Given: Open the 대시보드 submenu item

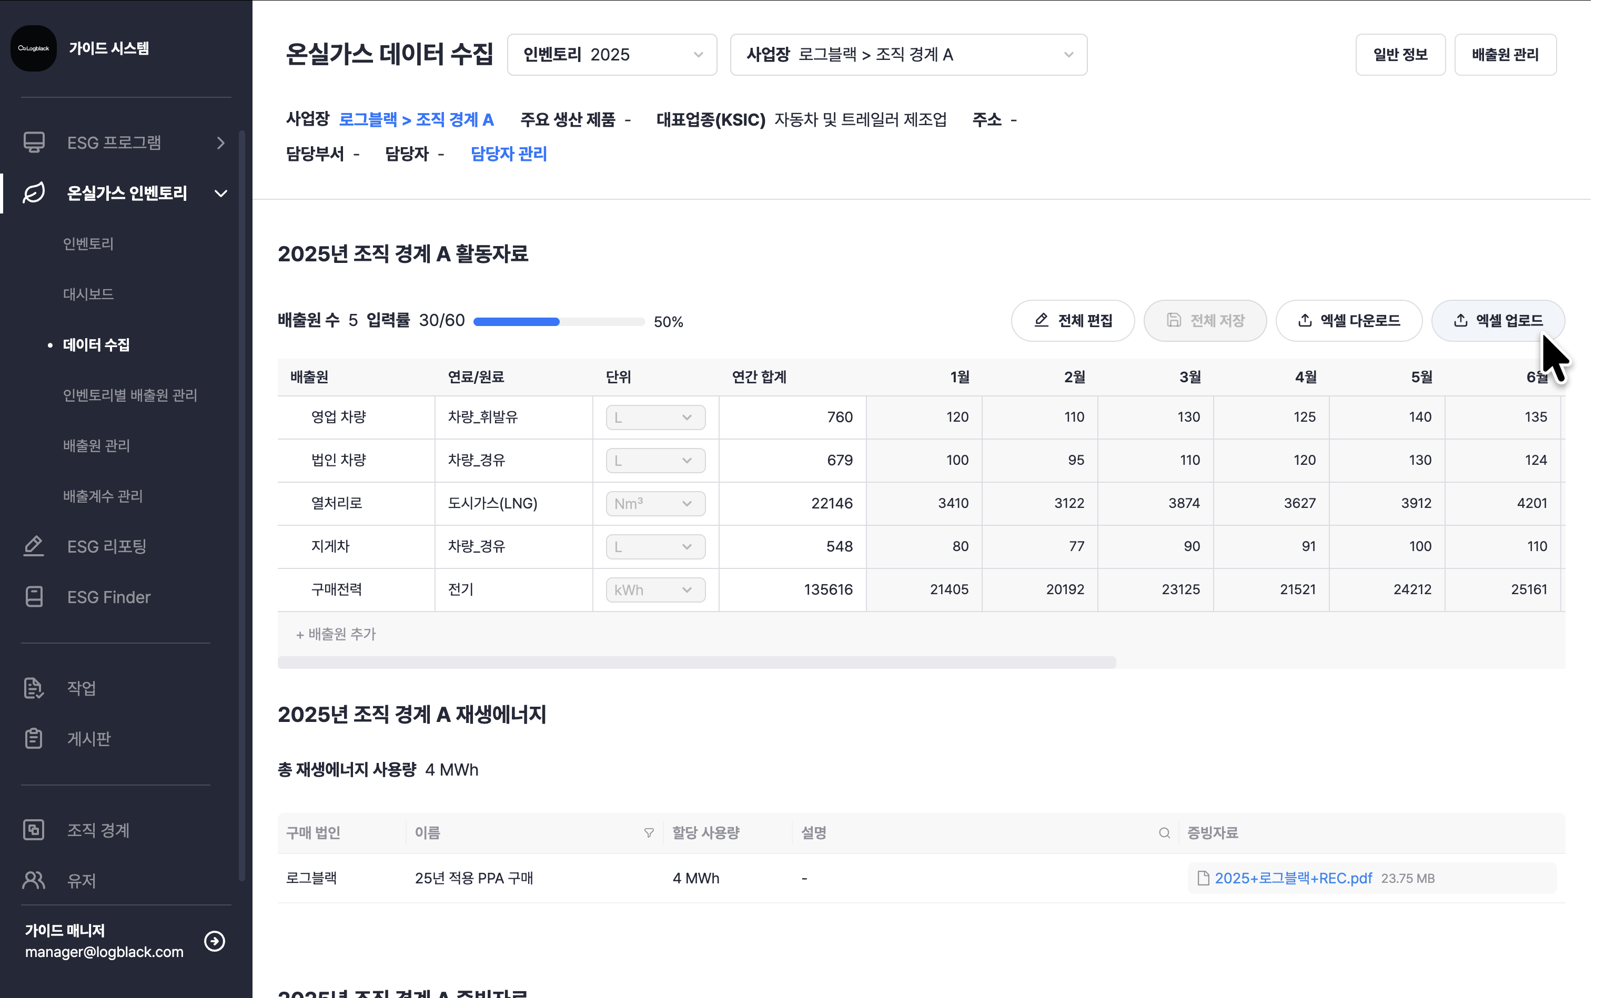Looking at the screenshot, I should click(88, 294).
